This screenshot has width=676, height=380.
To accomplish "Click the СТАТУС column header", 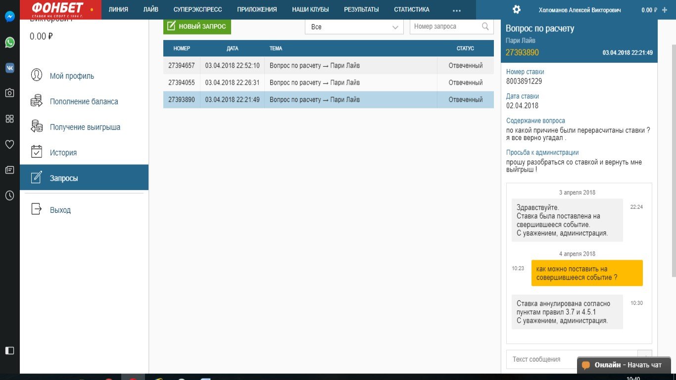I will click(465, 48).
